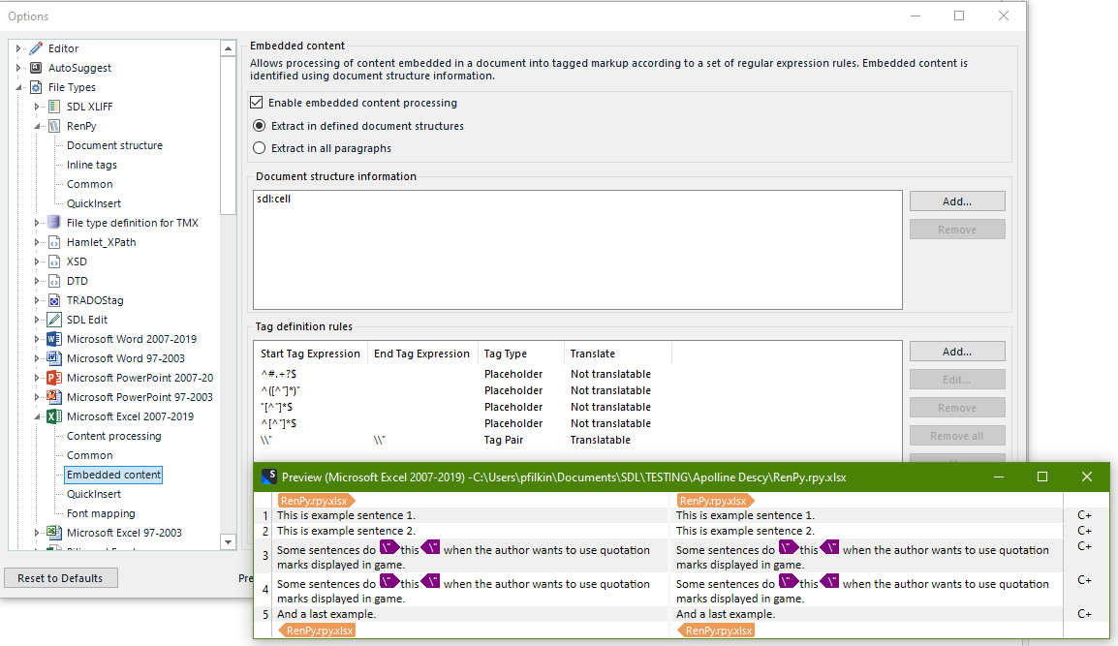Viewport: 1118px width, 646px height.
Task: Click first purple tag in source row 3
Action: coord(388,547)
